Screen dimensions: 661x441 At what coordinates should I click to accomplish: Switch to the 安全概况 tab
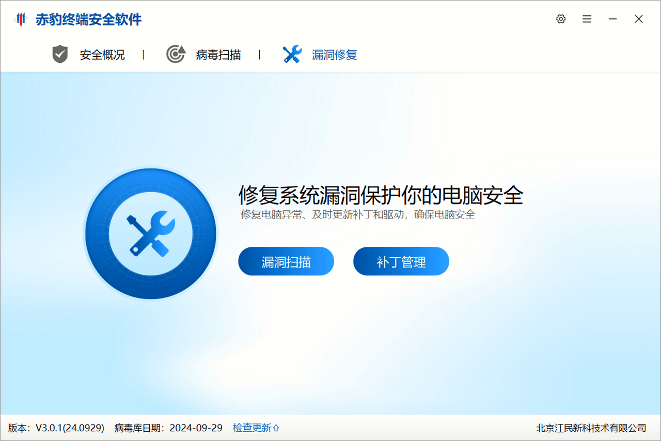pos(101,55)
